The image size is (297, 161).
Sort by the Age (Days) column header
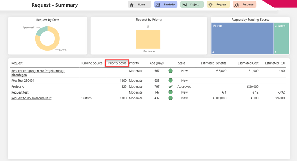click(157, 63)
